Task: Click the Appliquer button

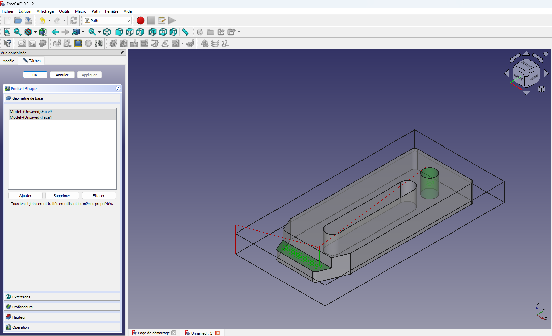Action: (89, 75)
